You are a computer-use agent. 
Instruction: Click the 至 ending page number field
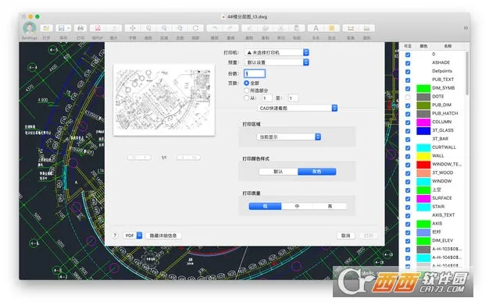(x=293, y=98)
